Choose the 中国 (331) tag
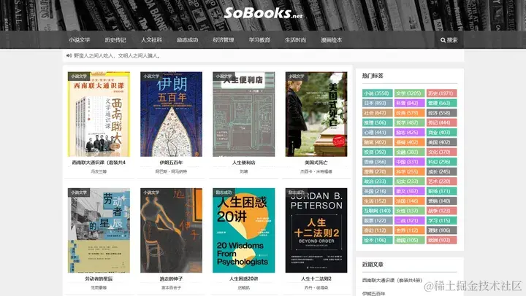The image size is (526, 296). point(409,162)
